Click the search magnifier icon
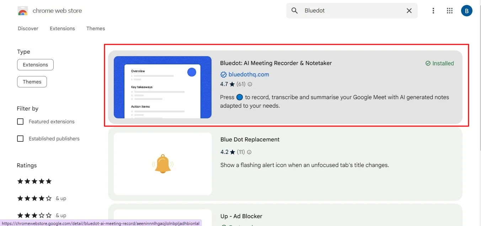This screenshot has width=481, height=226. pyautogui.click(x=295, y=11)
